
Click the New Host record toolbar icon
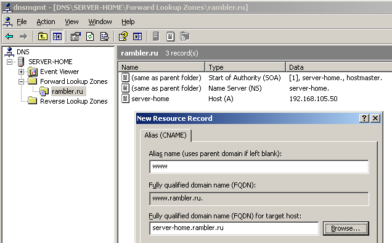pyautogui.click(x=156, y=36)
